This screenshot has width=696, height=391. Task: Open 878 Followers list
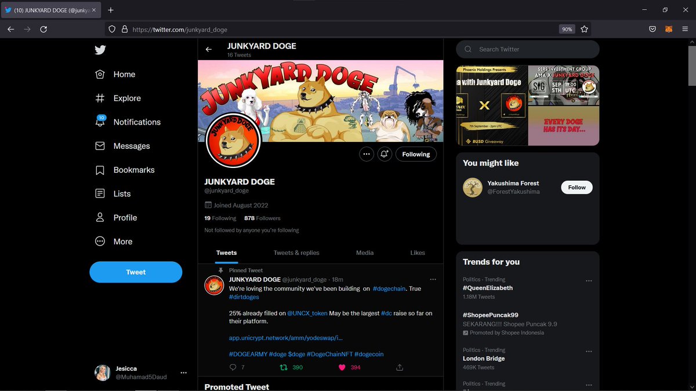[262, 218]
